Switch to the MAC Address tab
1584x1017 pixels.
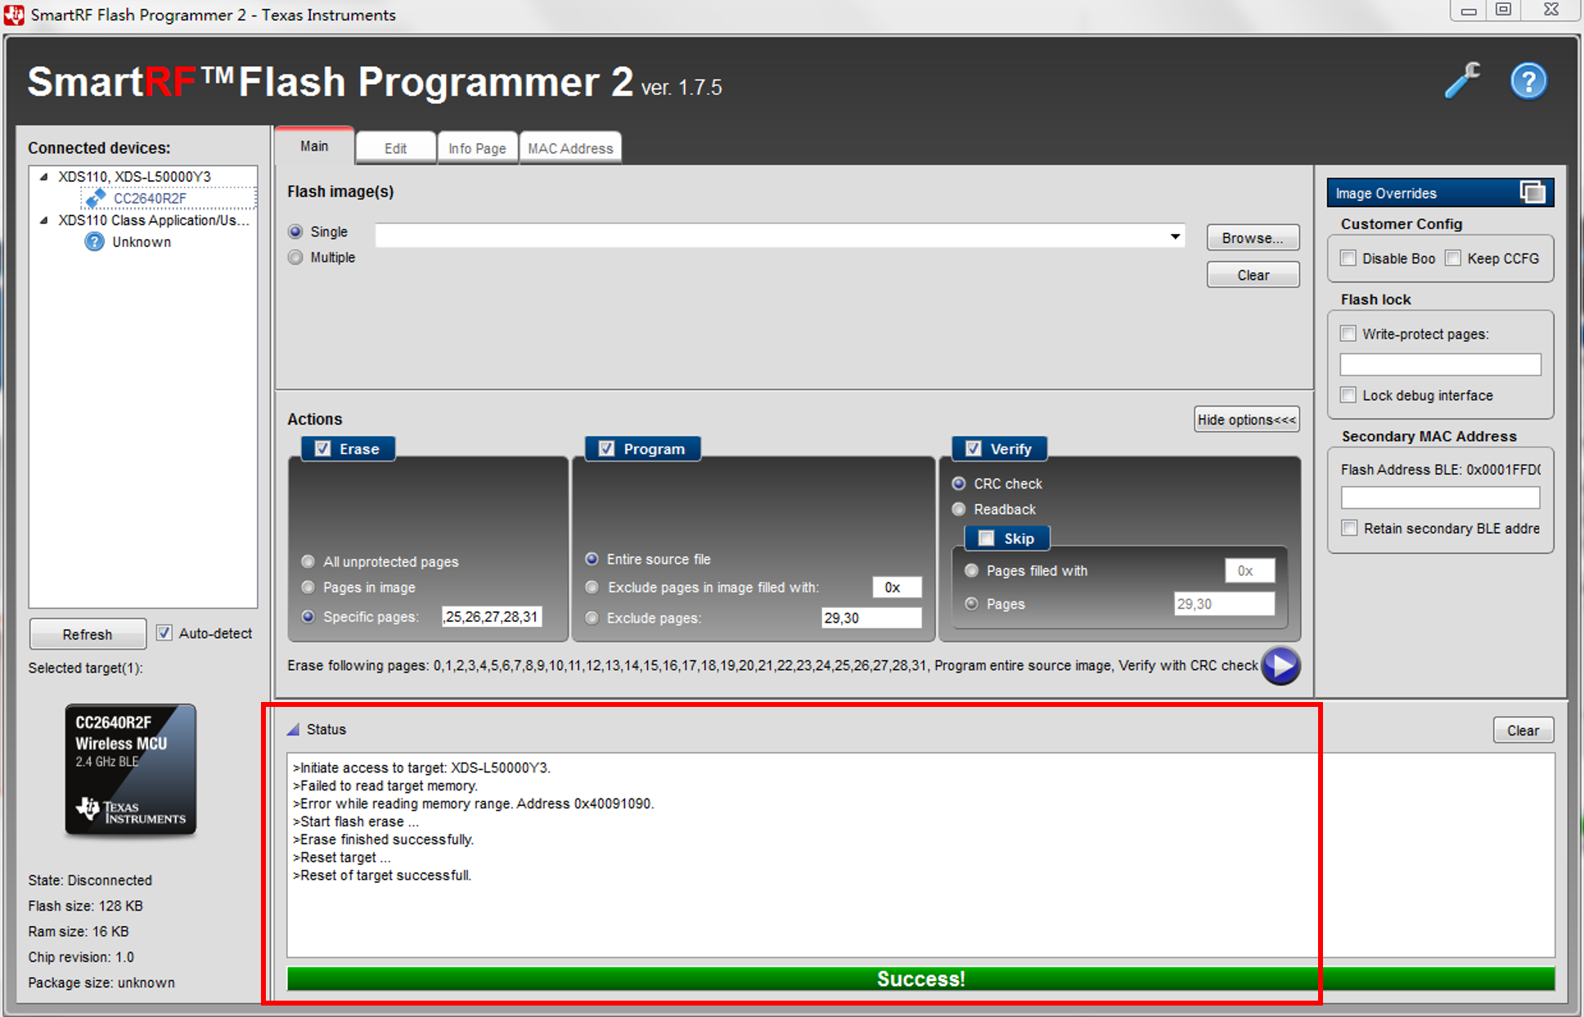[570, 148]
